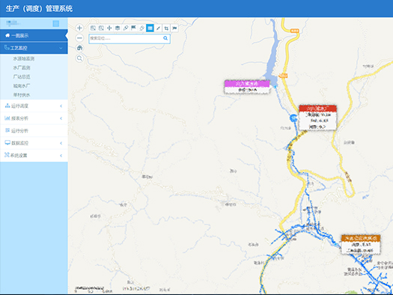Select the pan cross-arrows tool

(x=109, y=28)
